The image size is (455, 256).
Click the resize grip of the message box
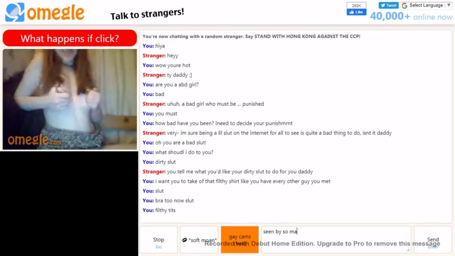[x=408, y=250]
